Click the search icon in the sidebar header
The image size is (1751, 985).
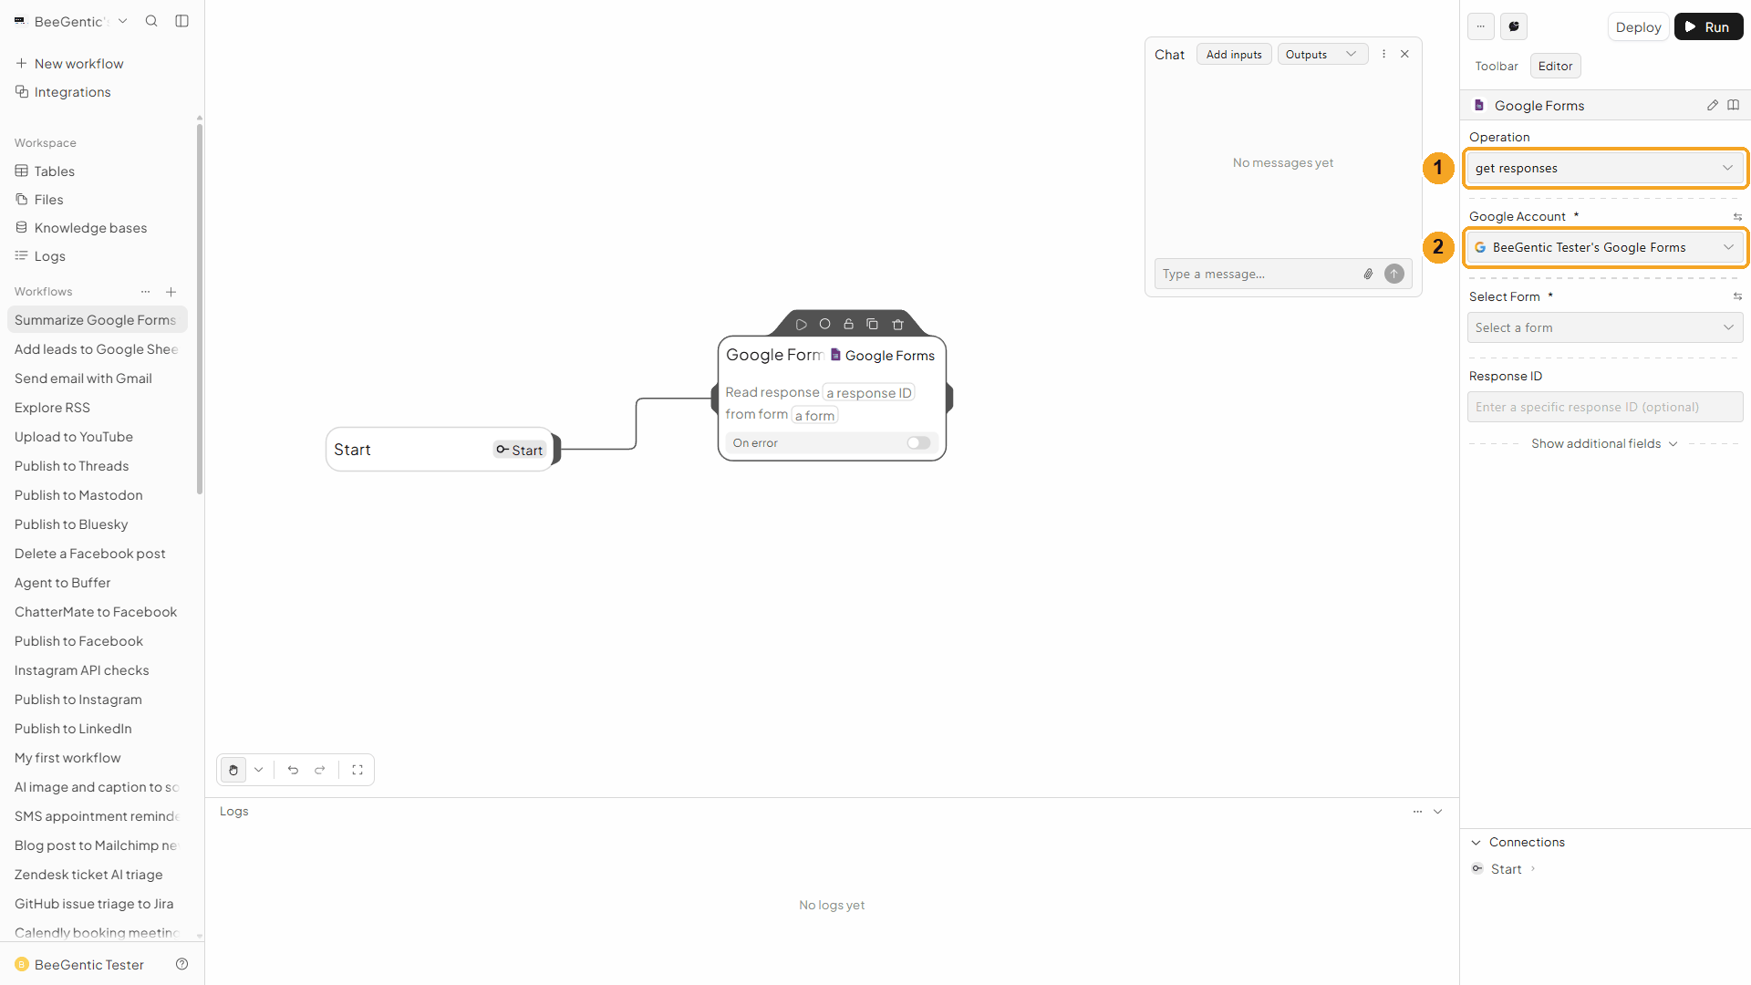pyautogui.click(x=151, y=21)
